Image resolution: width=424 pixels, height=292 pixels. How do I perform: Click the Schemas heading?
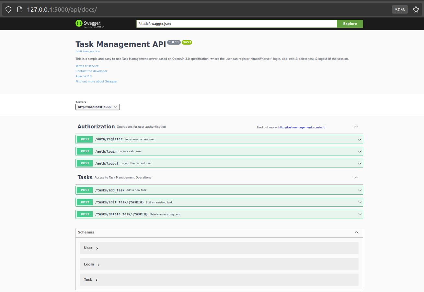pos(86,233)
